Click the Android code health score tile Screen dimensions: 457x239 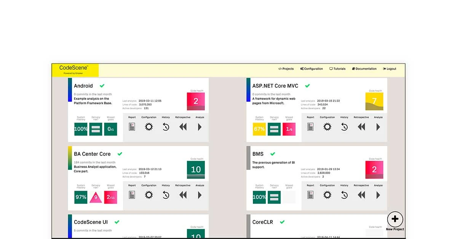tap(196, 102)
